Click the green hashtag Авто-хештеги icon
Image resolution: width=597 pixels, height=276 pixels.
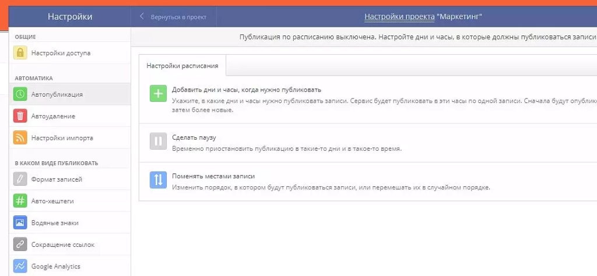coord(20,201)
